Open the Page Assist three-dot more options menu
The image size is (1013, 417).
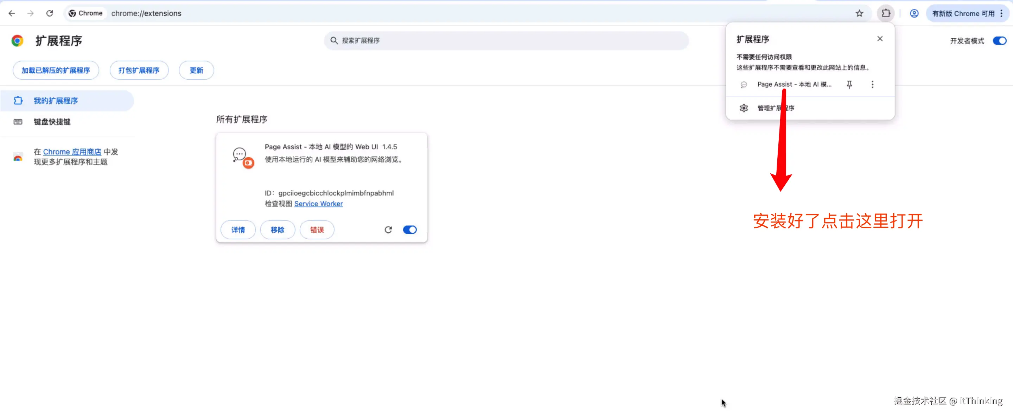click(872, 84)
